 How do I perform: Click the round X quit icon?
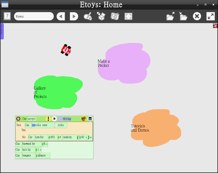(x=197, y=16)
